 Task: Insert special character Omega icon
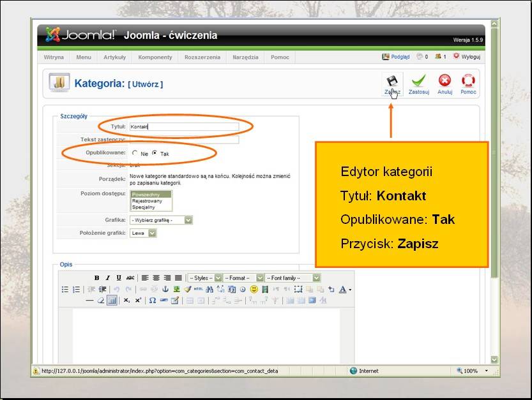tap(153, 300)
